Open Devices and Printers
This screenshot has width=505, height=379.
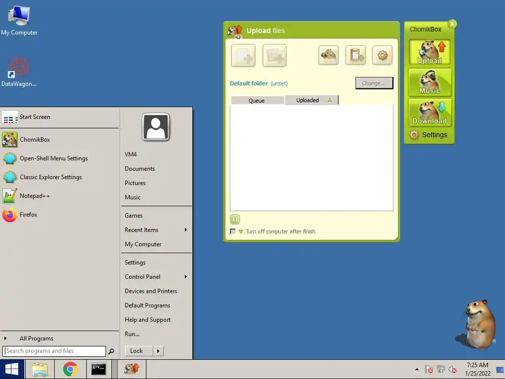(x=156, y=291)
